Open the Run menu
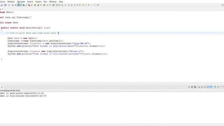Image resolution: width=224 pixels, height=126 pixels. [45, 2]
